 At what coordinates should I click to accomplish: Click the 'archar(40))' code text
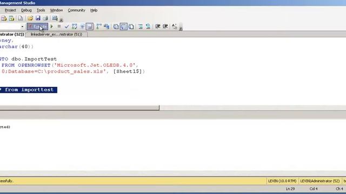click(17, 47)
